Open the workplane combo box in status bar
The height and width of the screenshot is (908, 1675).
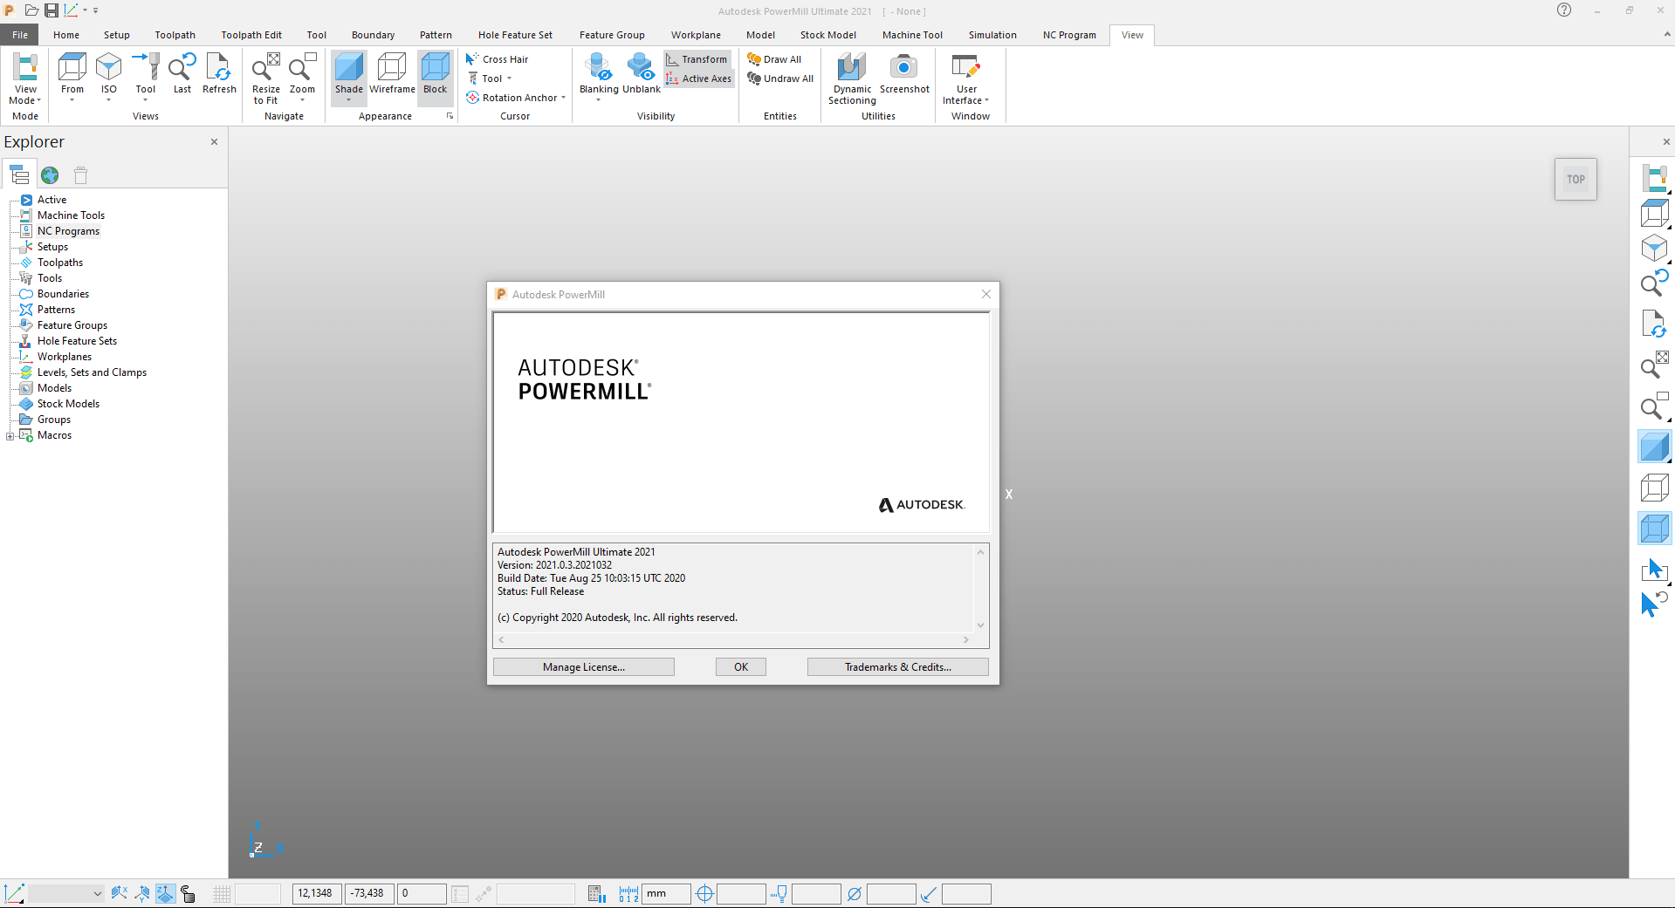tap(66, 894)
